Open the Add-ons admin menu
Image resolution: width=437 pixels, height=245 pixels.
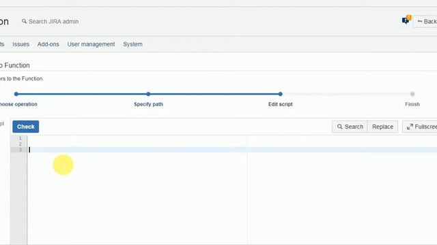coord(48,44)
